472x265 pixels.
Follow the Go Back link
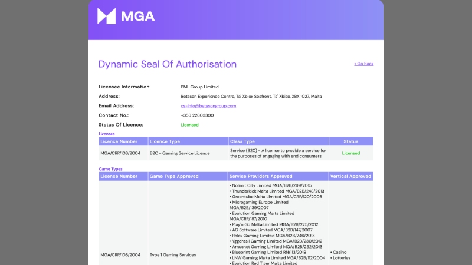click(x=363, y=64)
